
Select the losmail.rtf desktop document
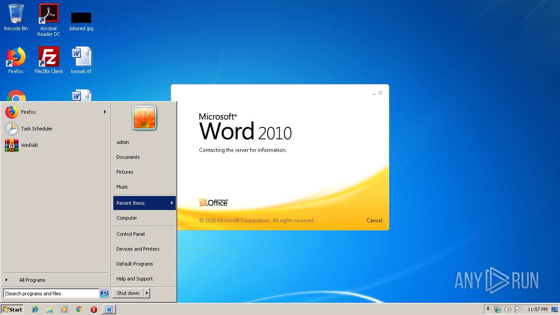click(x=81, y=60)
